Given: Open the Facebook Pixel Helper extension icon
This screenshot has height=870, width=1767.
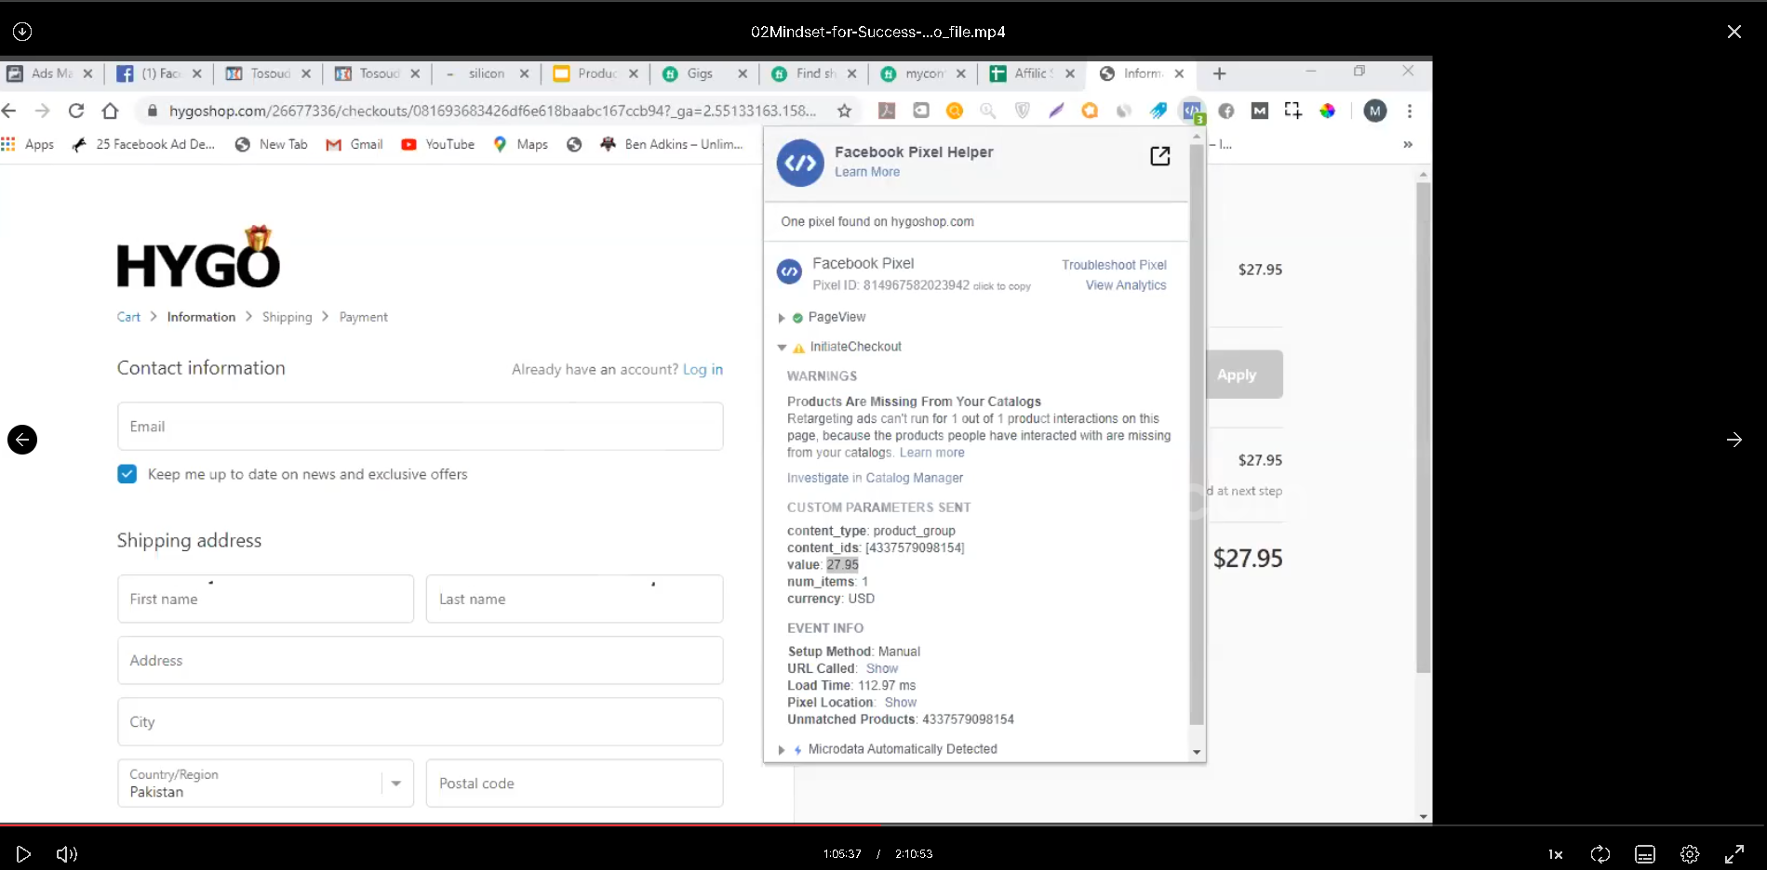Looking at the screenshot, I should pyautogui.click(x=1192, y=111).
